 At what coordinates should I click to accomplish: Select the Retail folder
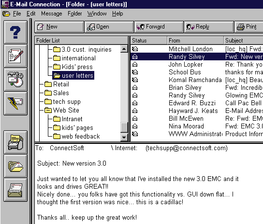tap(57, 84)
